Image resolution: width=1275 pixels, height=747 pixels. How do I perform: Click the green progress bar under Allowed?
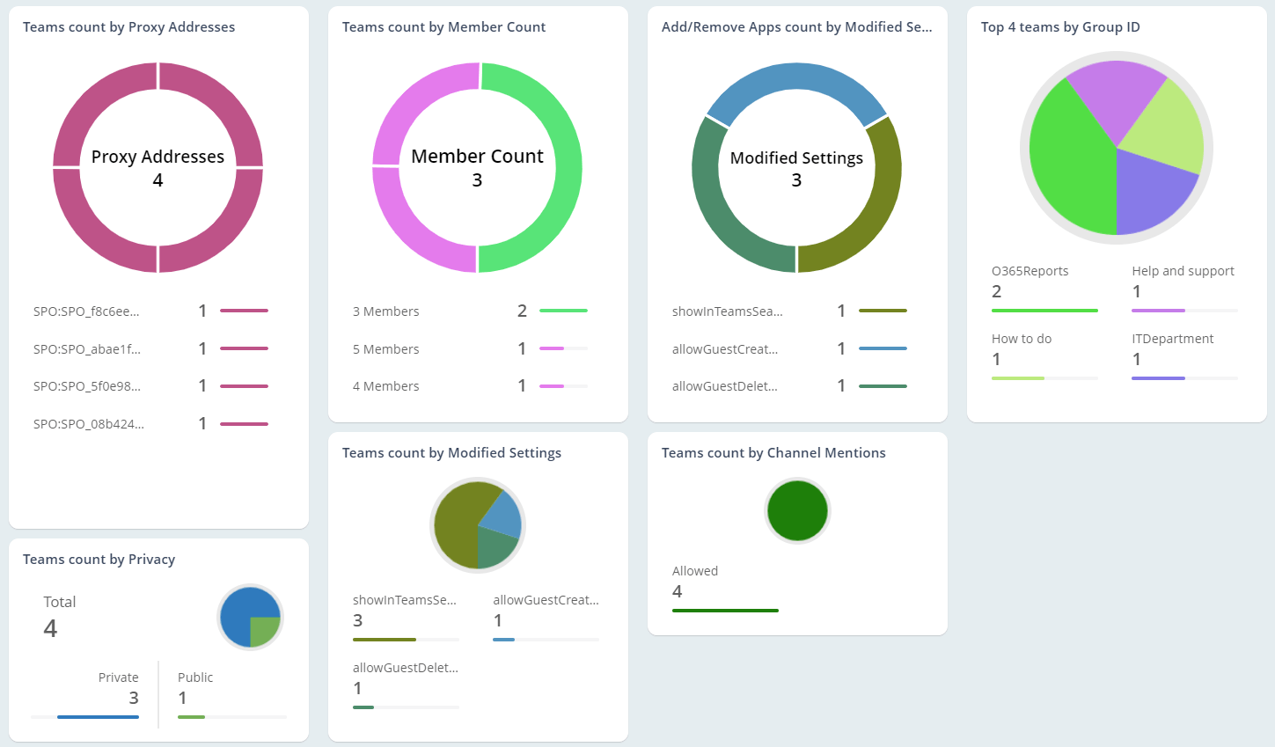point(725,611)
